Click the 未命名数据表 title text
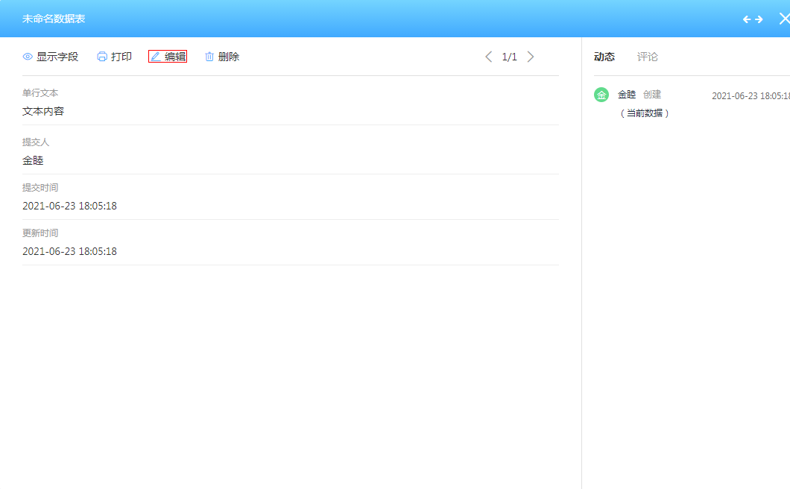The width and height of the screenshot is (790, 489). click(x=54, y=19)
